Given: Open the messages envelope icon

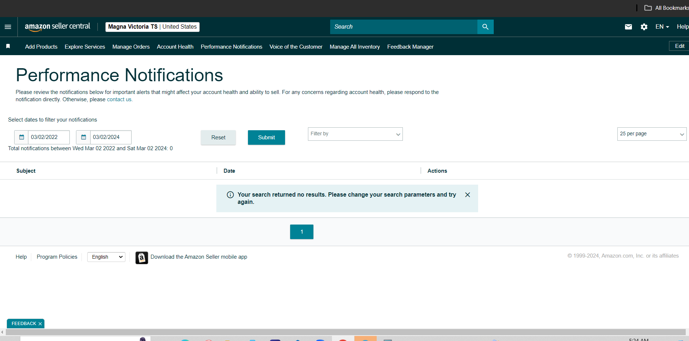Looking at the screenshot, I should pos(628,27).
